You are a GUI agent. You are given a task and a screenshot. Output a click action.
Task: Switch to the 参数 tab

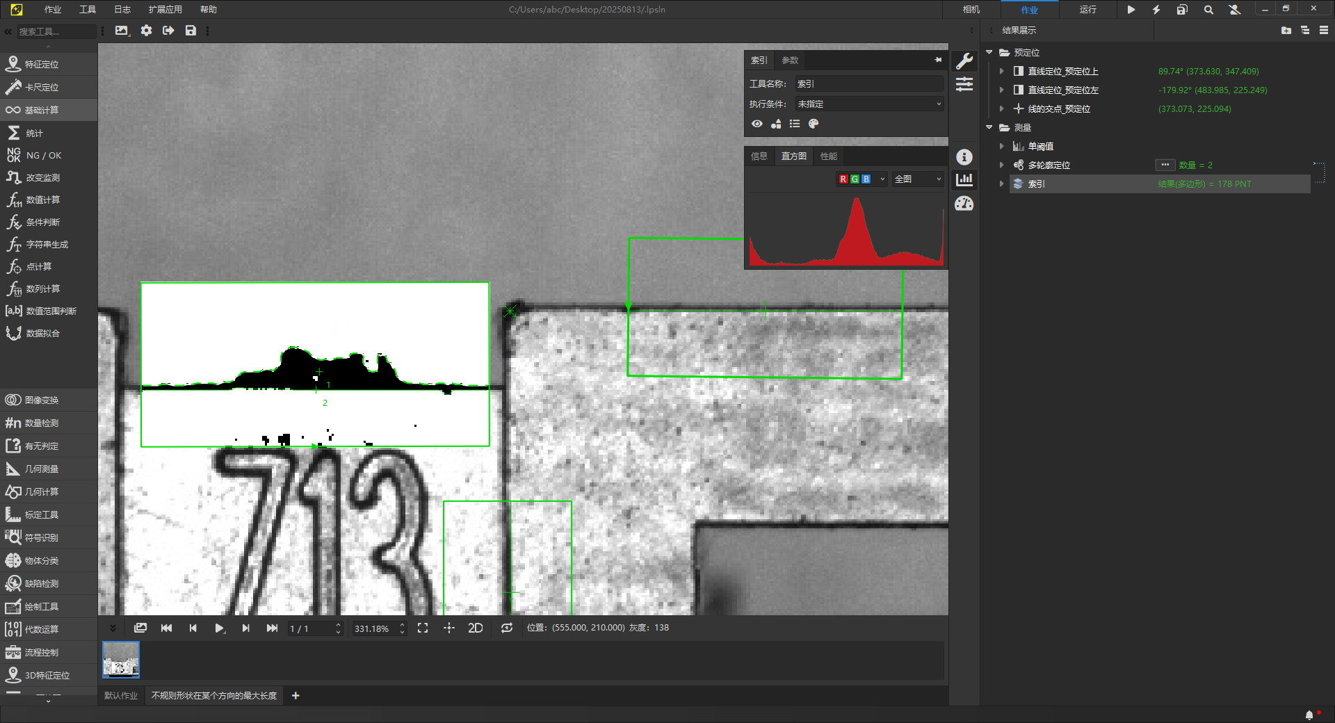790,60
